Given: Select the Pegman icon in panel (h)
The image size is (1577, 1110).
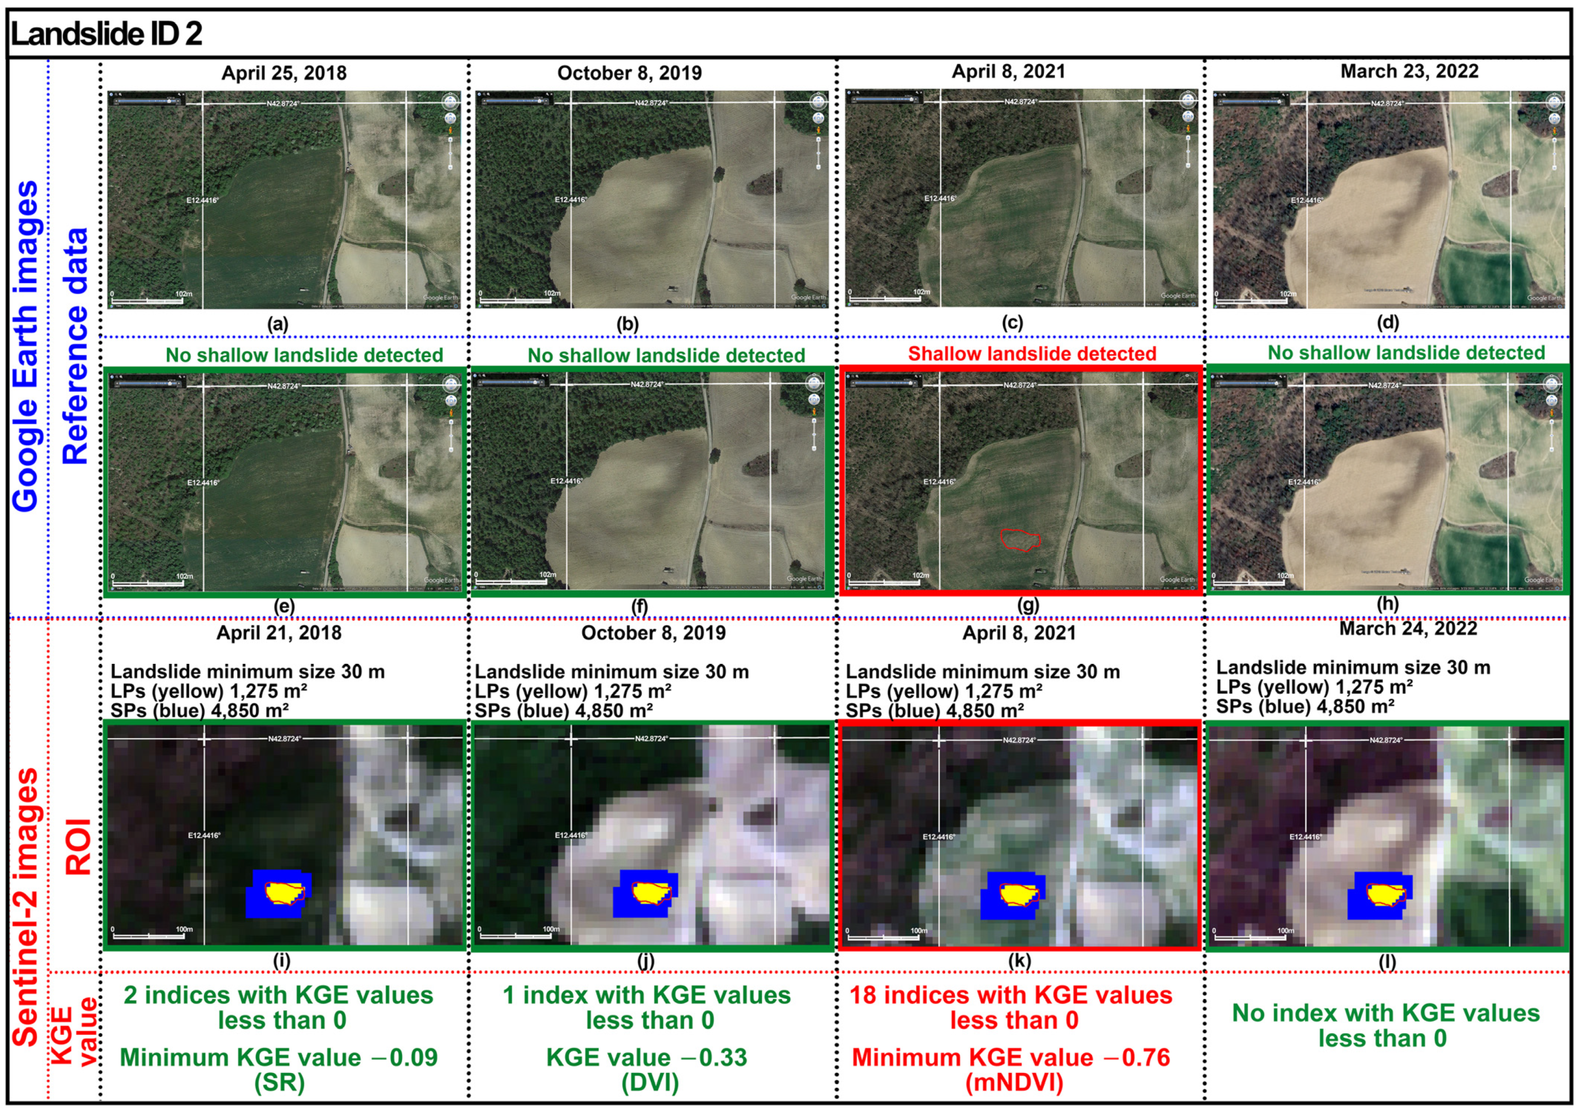Looking at the screenshot, I should click(x=1552, y=412).
